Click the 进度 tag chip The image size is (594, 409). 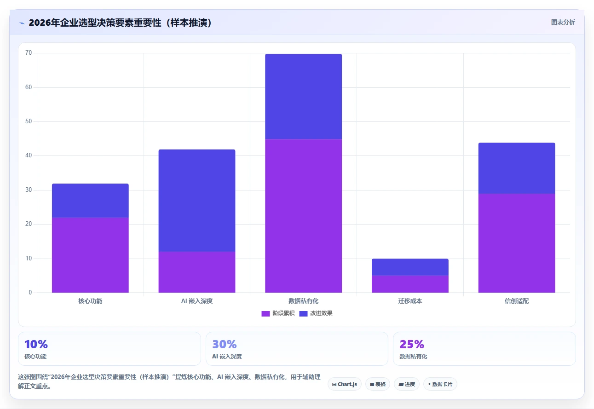[407, 384]
